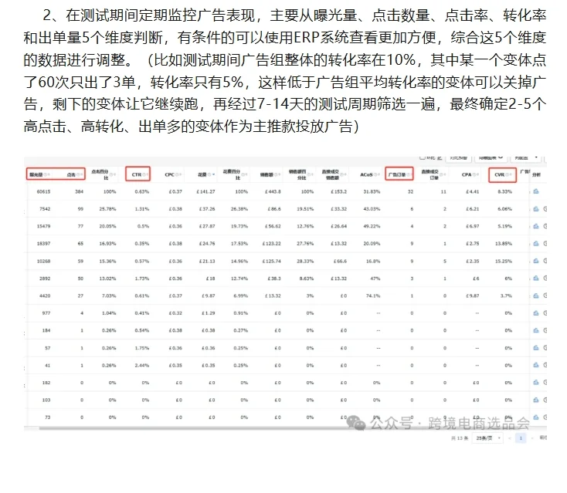Select the CPA value £2.35

(472, 261)
